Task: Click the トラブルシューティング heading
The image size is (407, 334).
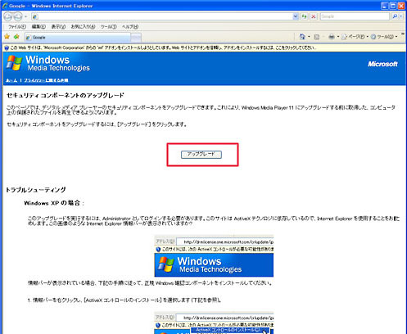Action: (36, 190)
